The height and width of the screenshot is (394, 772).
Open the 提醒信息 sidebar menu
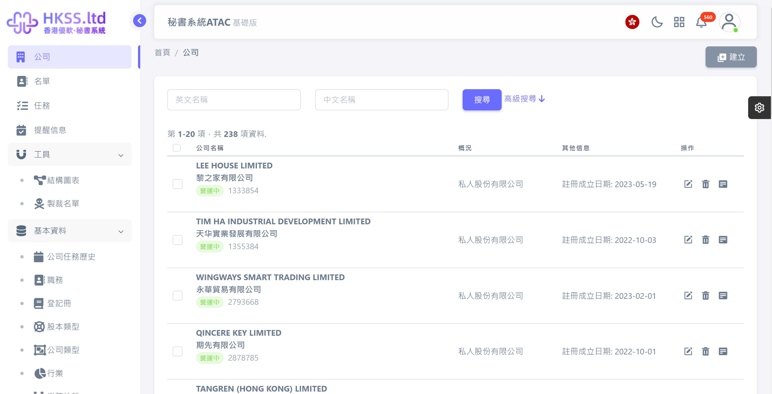(x=69, y=130)
